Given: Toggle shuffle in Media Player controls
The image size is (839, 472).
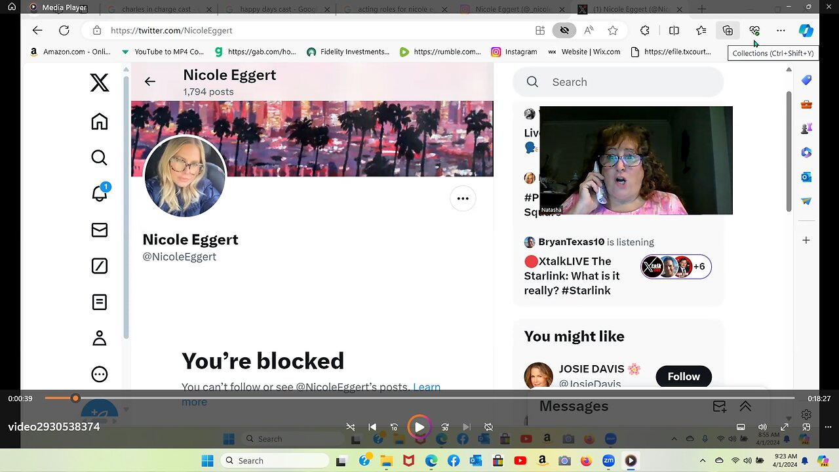Looking at the screenshot, I should pyautogui.click(x=351, y=427).
